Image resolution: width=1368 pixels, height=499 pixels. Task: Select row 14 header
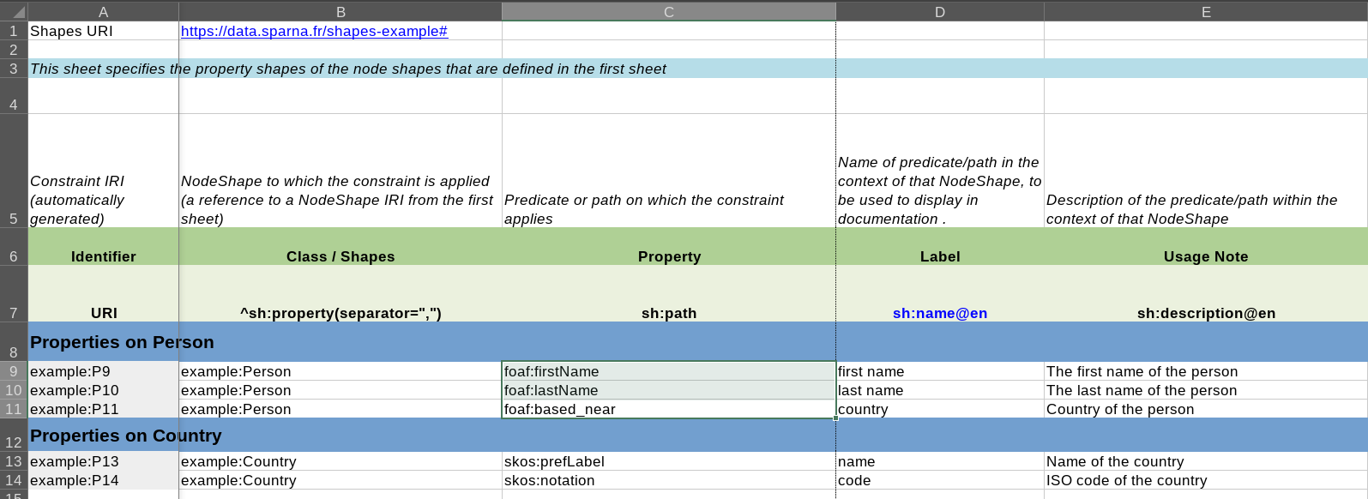tap(14, 480)
